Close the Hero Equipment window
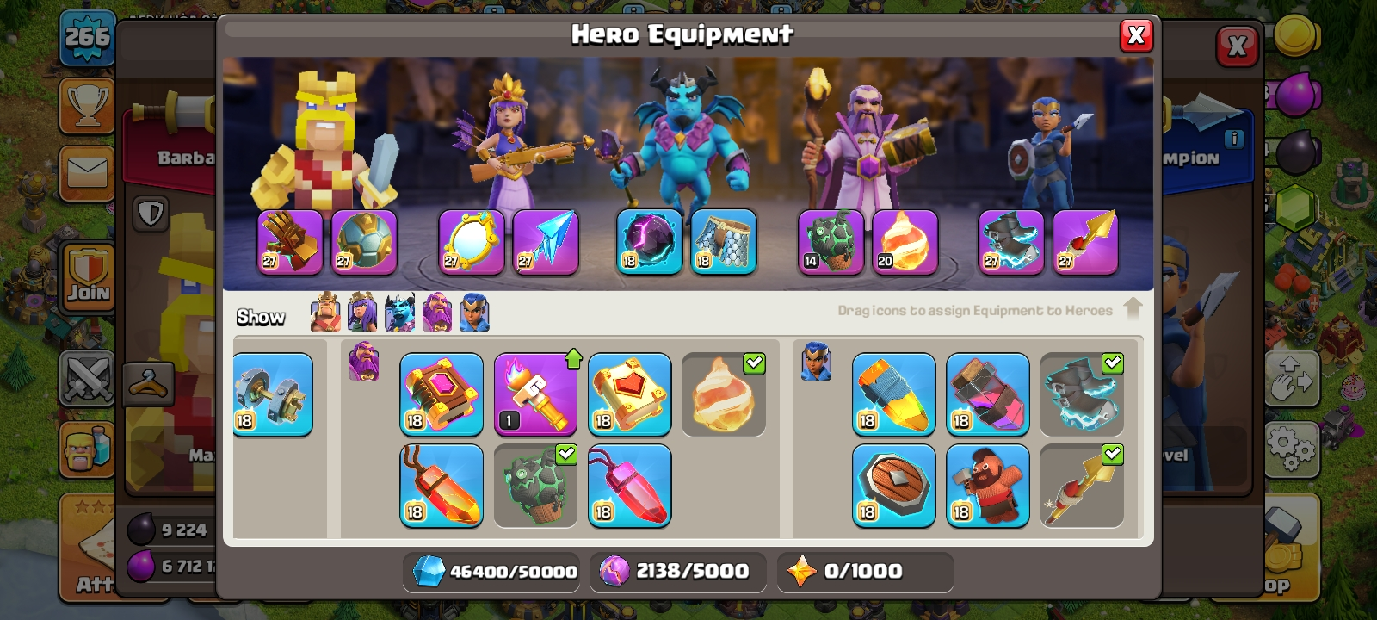This screenshot has width=1377, height=620. (1136, 35)
